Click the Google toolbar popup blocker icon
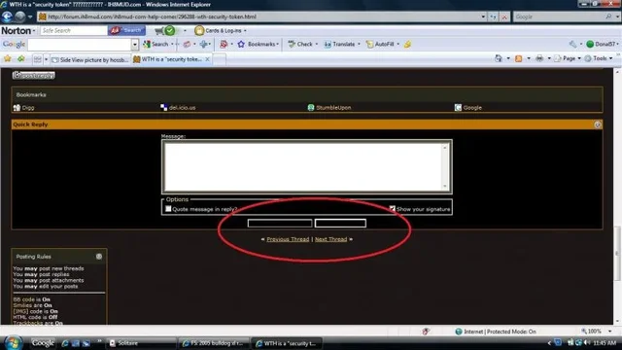 click(224, 44)
